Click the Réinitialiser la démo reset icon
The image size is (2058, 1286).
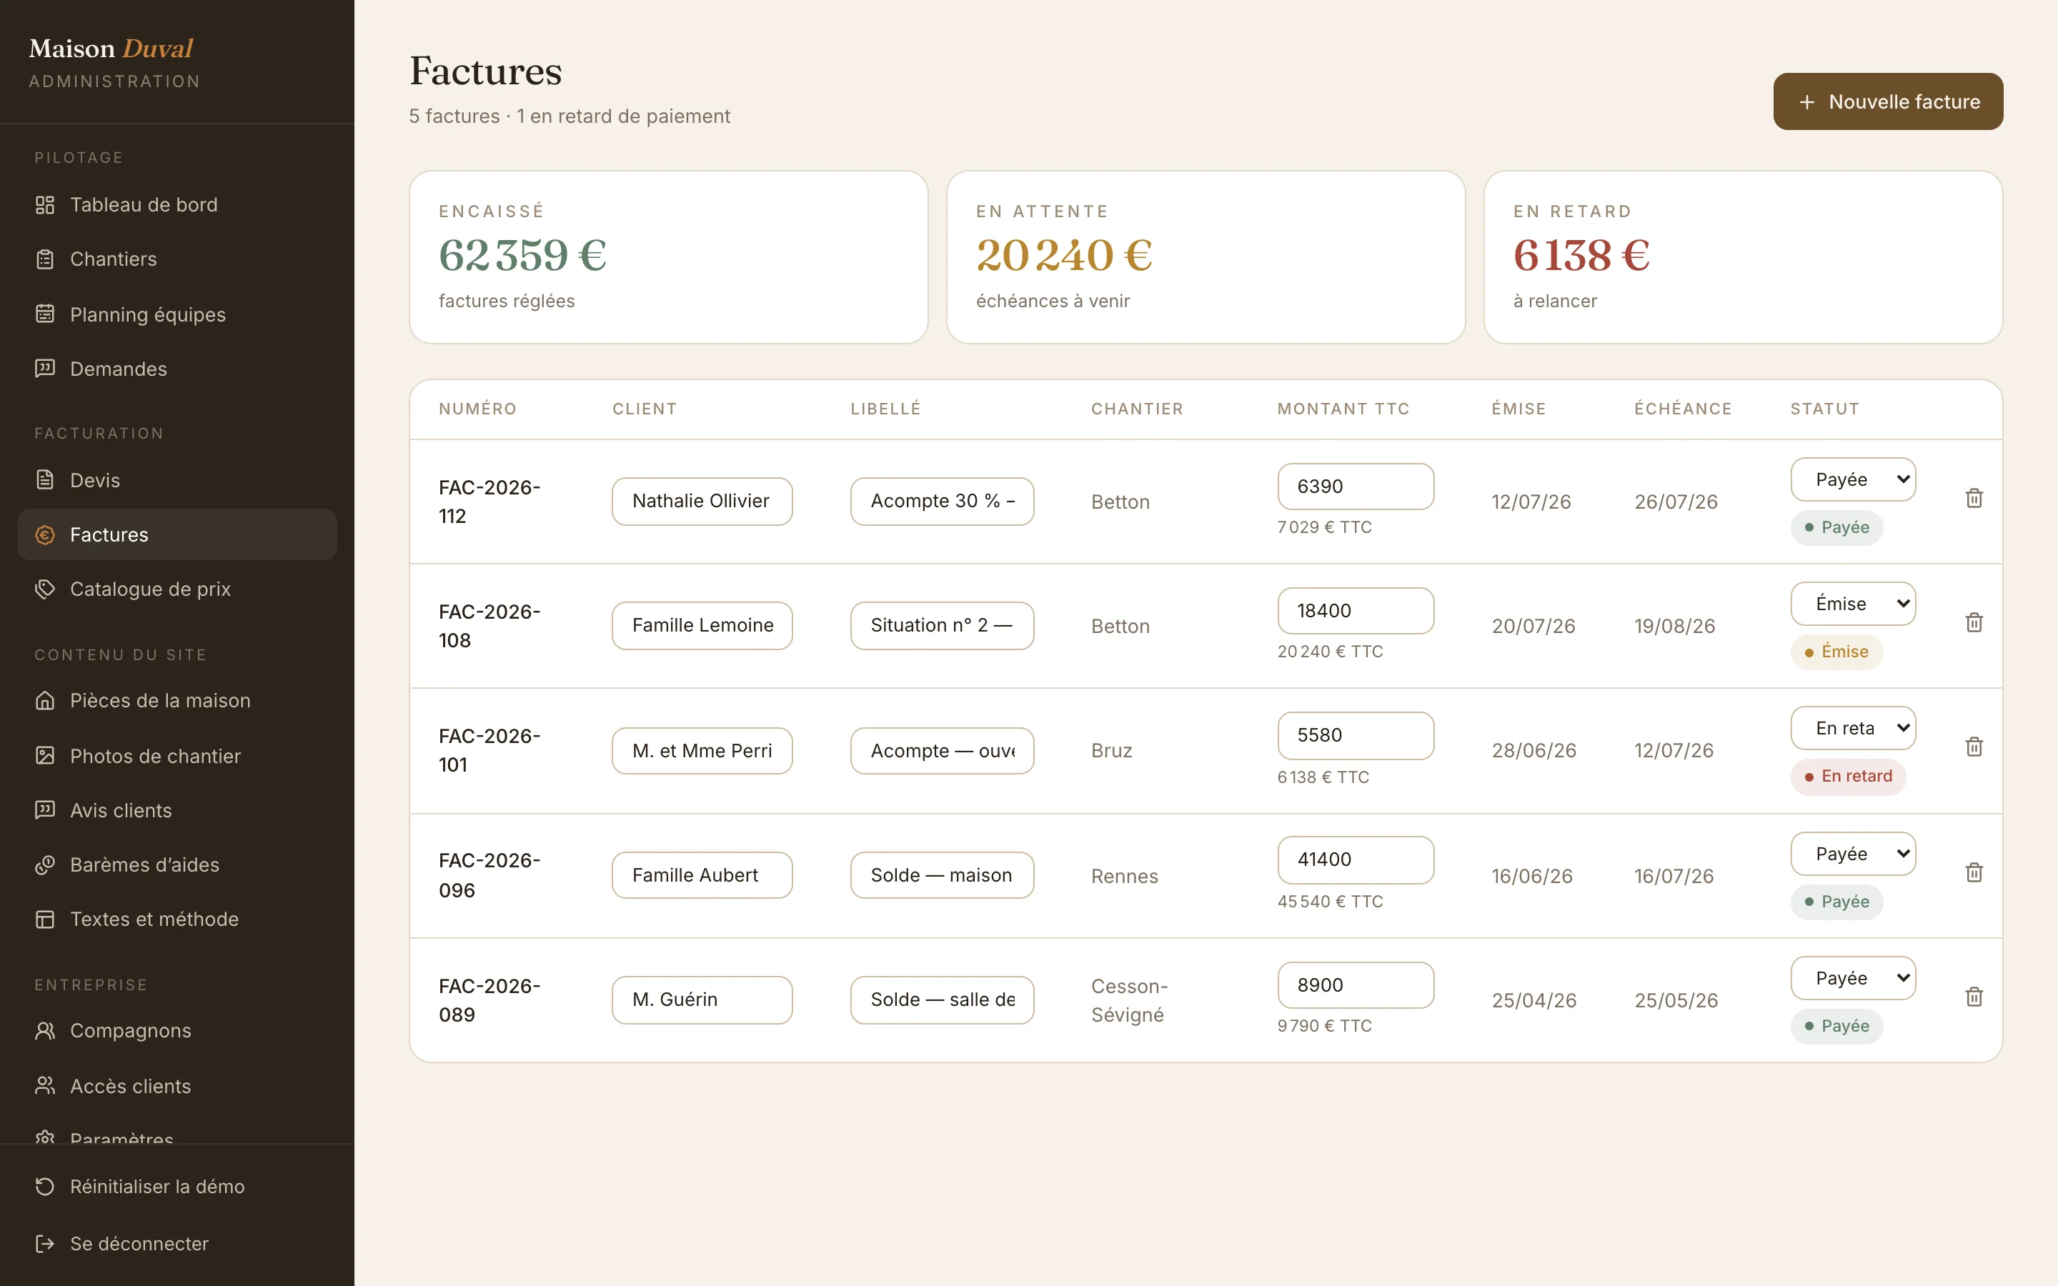45,1187
